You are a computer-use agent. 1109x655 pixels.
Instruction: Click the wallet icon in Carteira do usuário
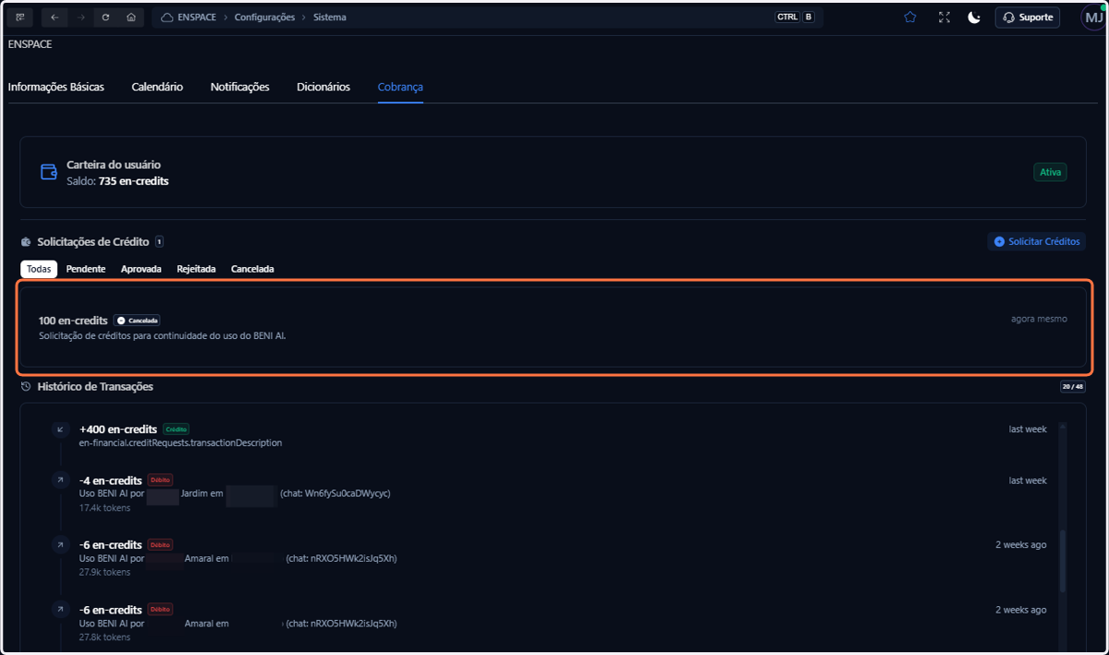[x=49, y=172]
